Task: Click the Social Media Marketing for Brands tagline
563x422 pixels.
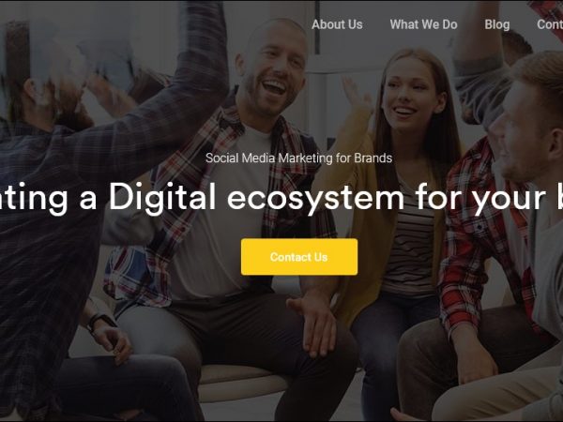Action: pyautogui.click(x=298, y=158)
